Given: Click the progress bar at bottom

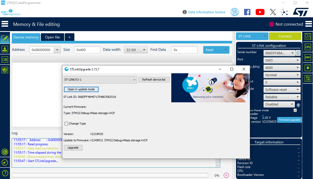Looking at the screenshot, I should click(x=110, y=175).
